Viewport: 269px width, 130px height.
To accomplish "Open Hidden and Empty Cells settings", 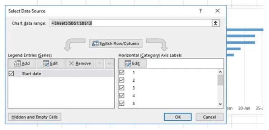I will (35, 117).
